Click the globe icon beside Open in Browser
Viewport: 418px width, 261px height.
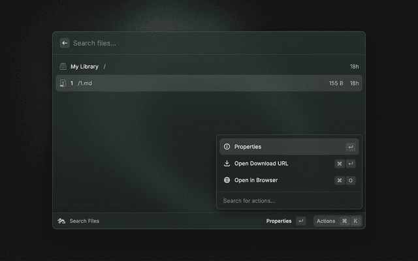point(227,180)
